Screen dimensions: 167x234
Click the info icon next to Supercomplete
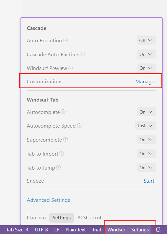coord(65,139)
